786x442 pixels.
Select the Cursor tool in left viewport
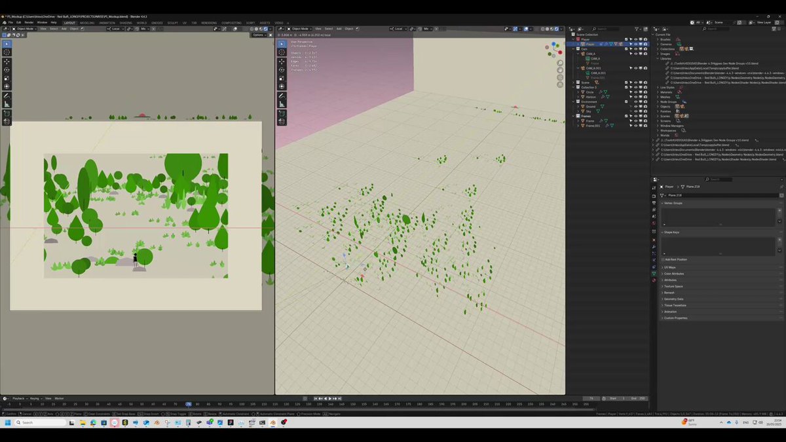[7, 52]
